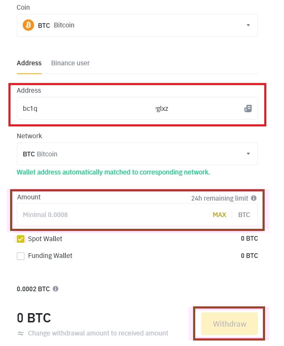Click info icon next to 0.0002 BTC

click(x=56, y=289)
